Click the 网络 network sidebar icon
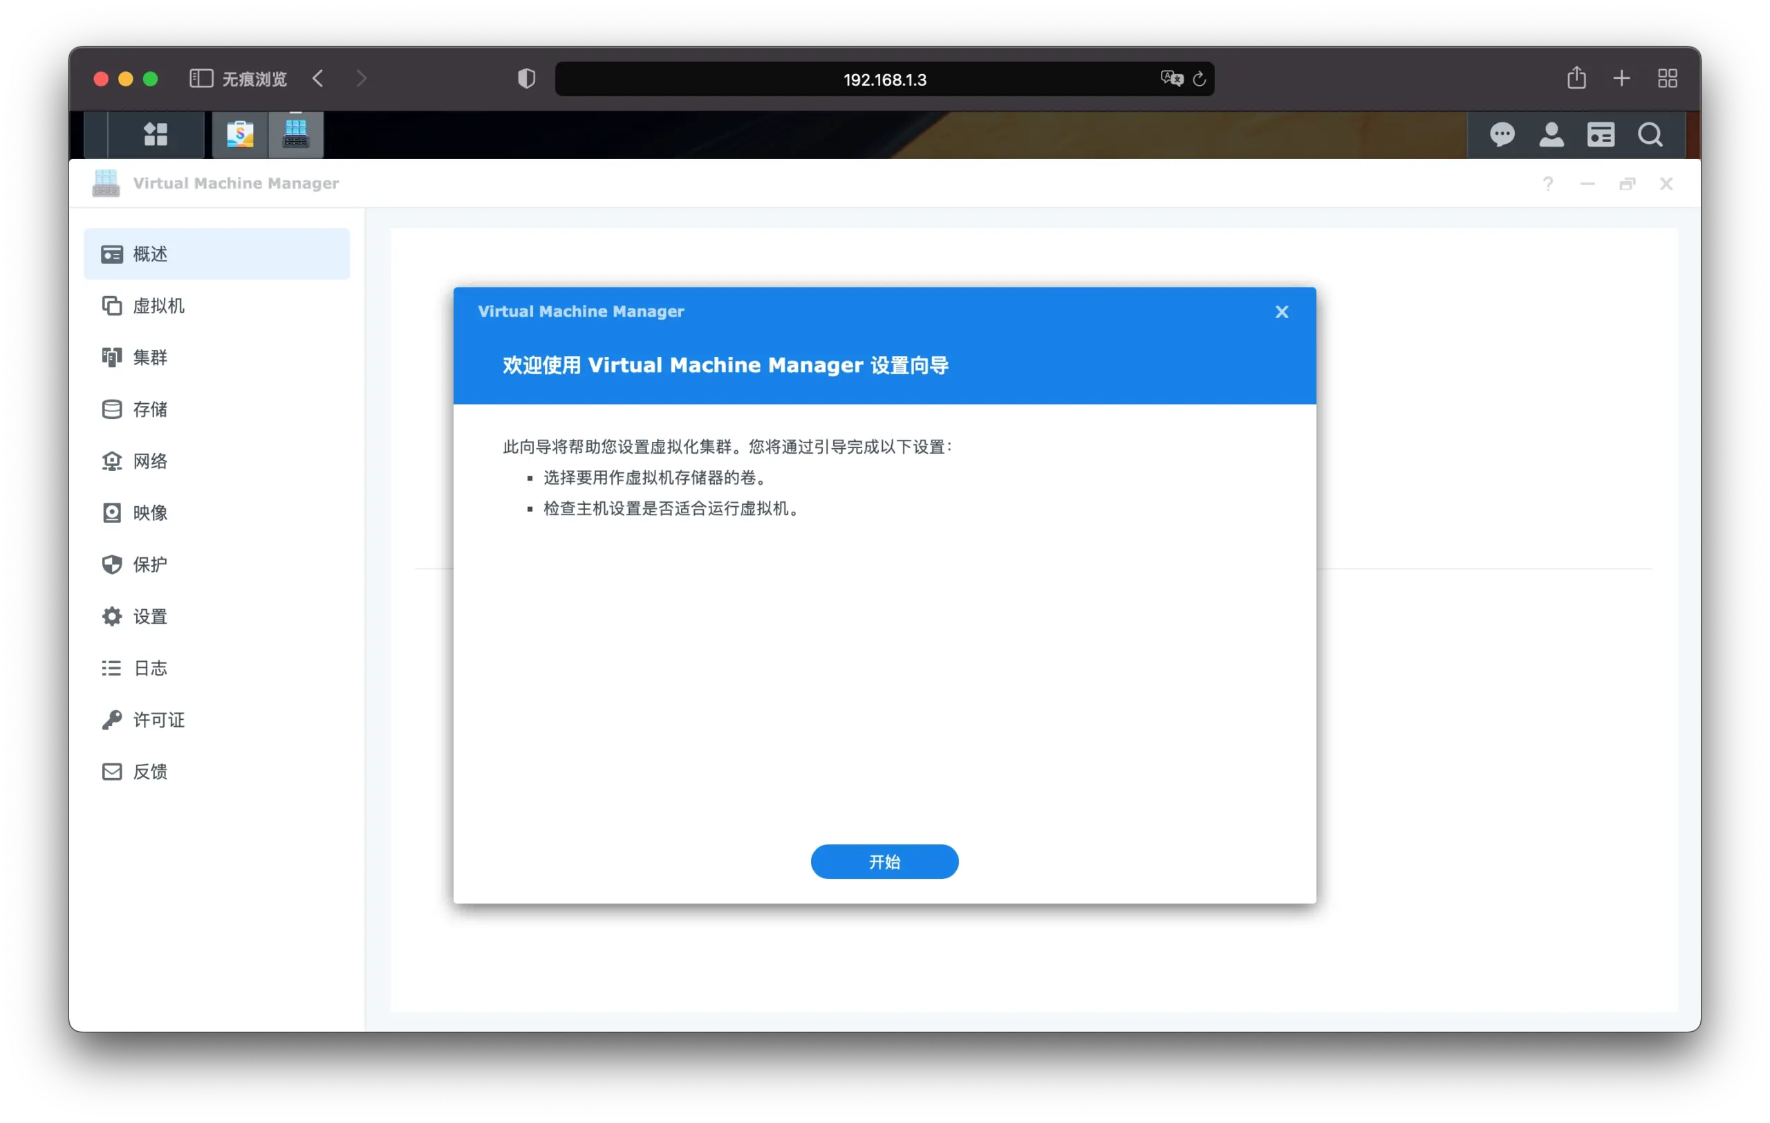Viewport: 1770px width, 1123px height. point(112,461)
